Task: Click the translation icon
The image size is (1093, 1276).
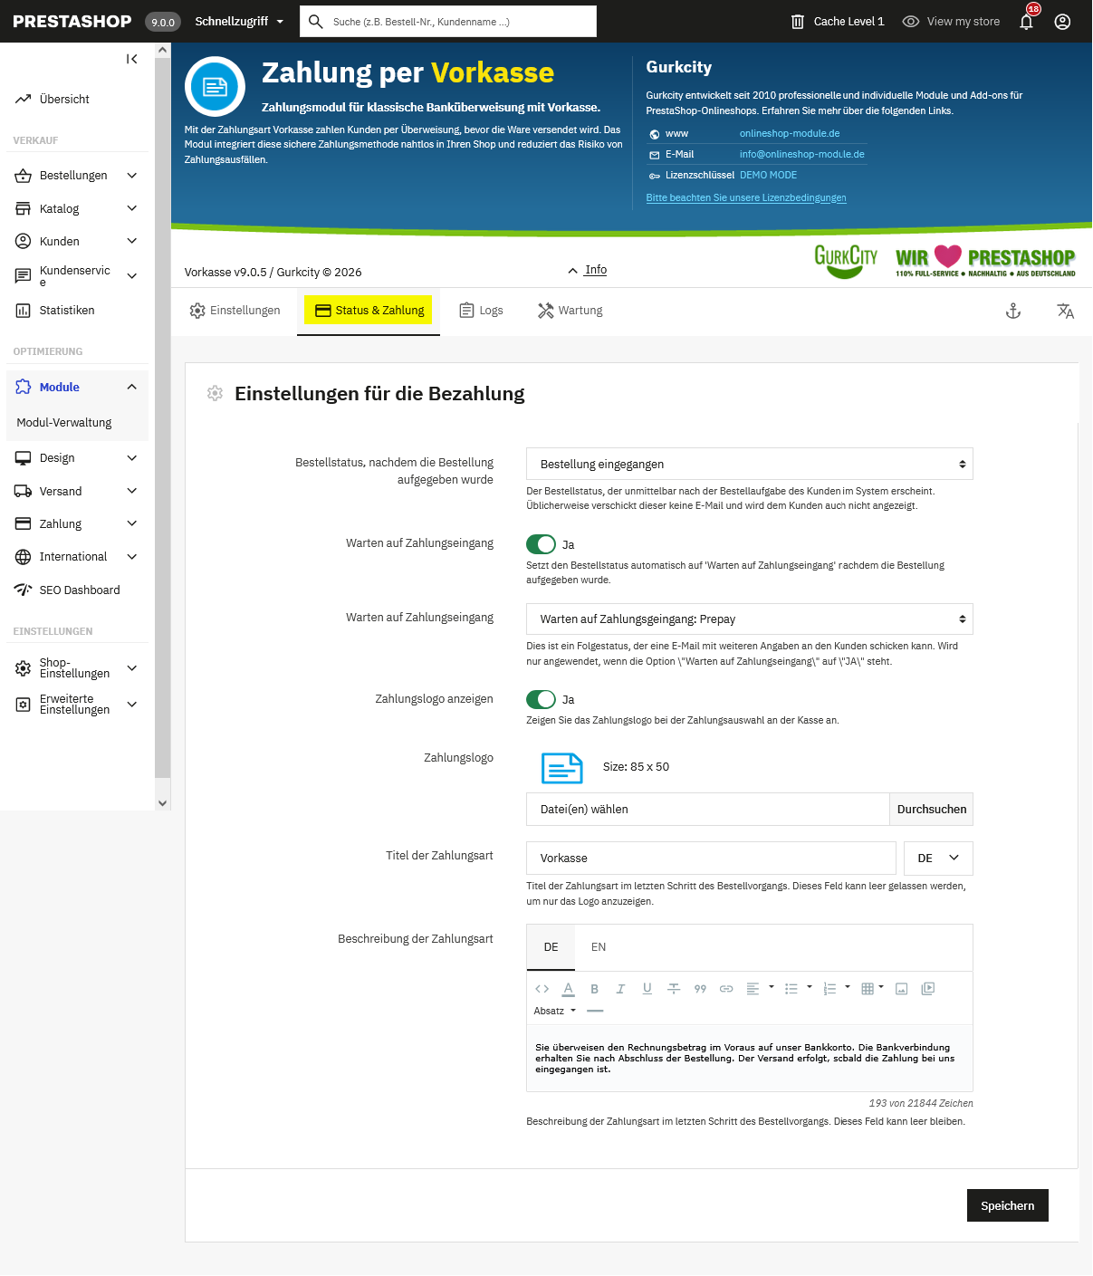Action: click(x=1066, y=312)
